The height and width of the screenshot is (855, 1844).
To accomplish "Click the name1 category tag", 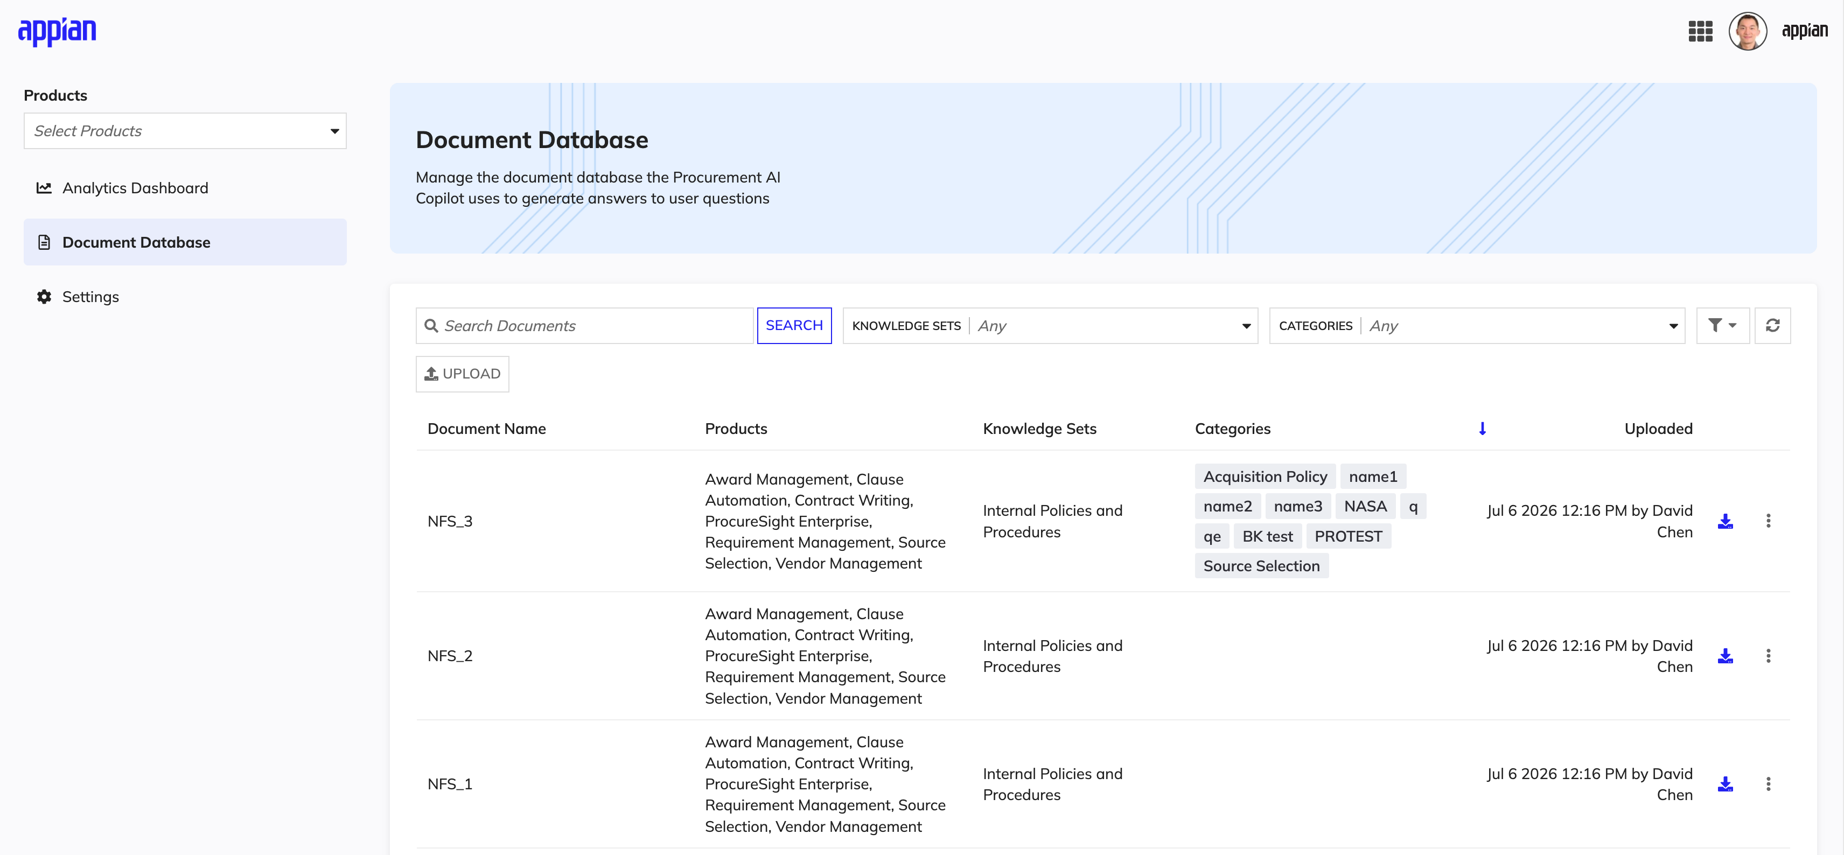I will [x=1373, y=476].
